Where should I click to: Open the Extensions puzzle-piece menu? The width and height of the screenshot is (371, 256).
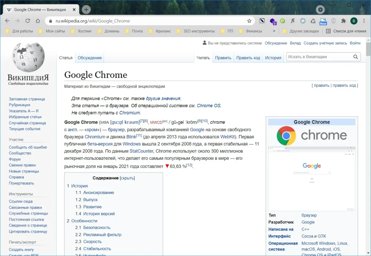[x=344, y=21]
